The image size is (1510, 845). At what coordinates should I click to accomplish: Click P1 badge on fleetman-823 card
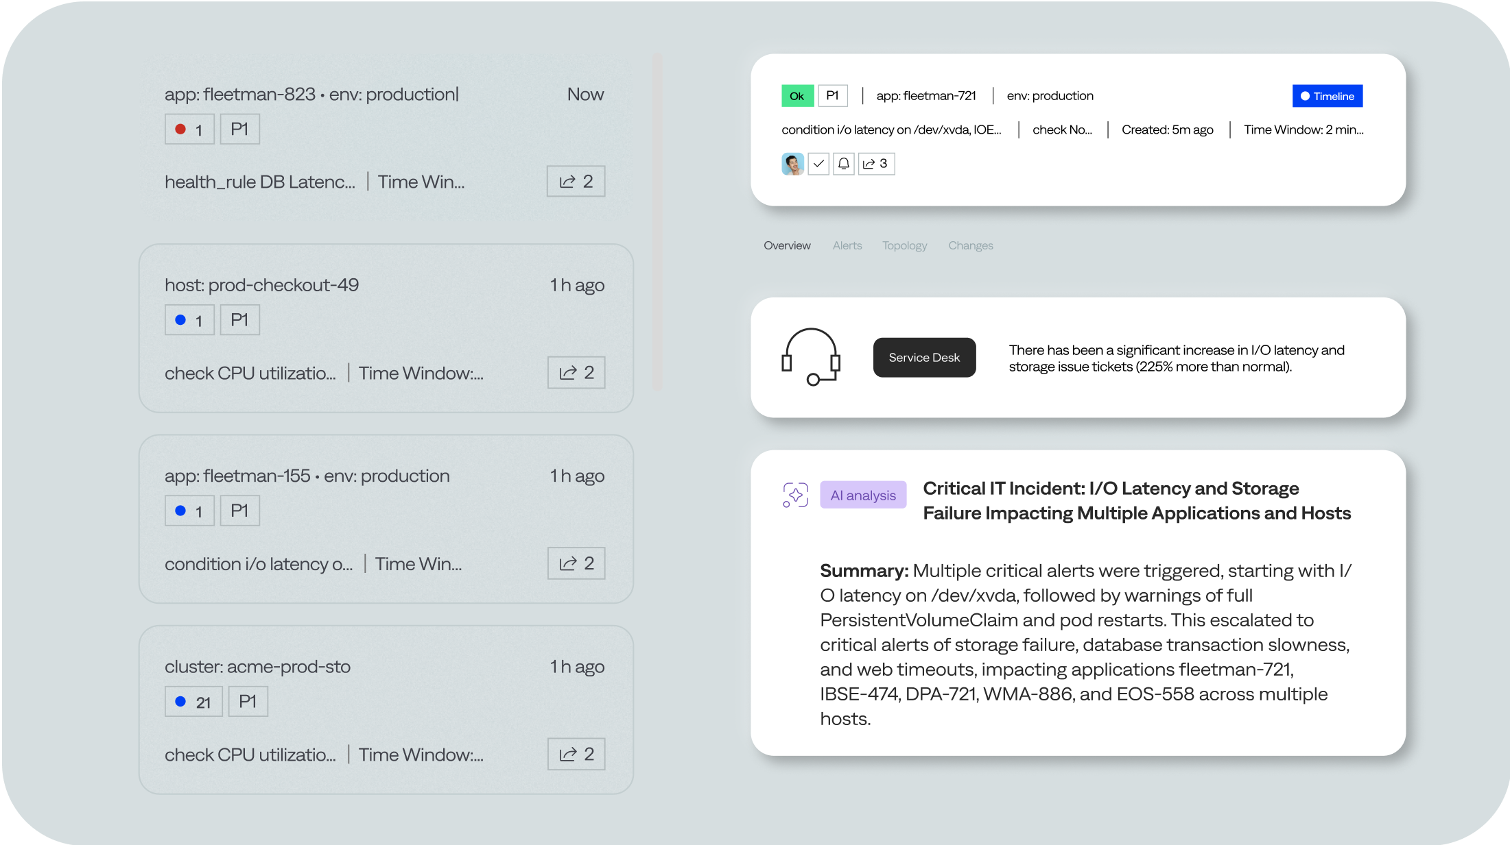tap(239, 129)
